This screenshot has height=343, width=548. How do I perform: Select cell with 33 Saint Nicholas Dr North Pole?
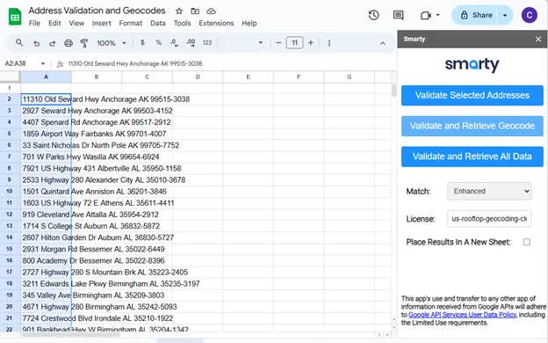pyautogui.click(x=47, y=146)
